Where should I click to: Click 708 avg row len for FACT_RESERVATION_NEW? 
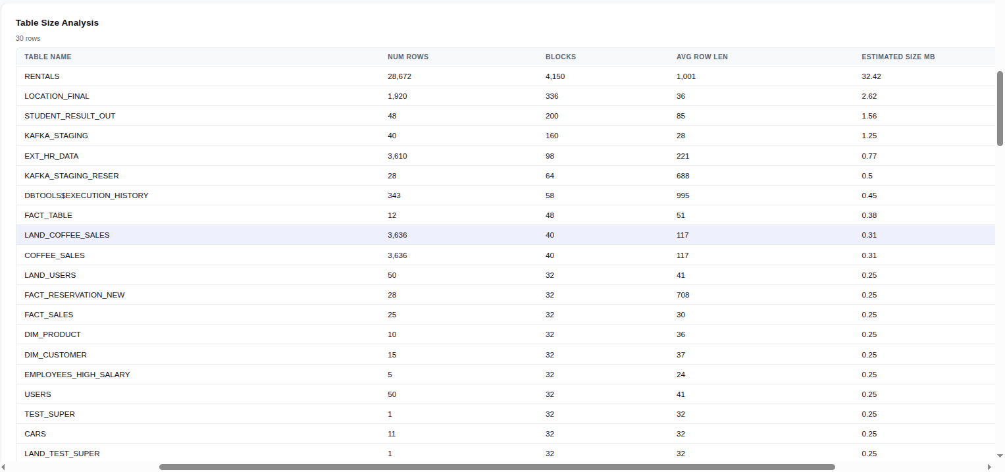coord(683,295)
